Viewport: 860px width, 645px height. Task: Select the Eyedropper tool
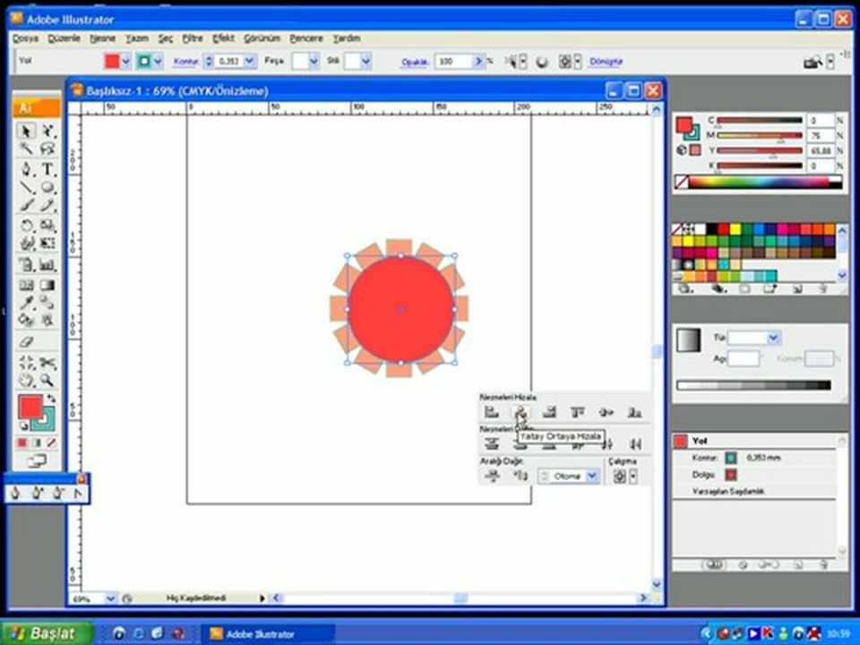click(25, 302)
